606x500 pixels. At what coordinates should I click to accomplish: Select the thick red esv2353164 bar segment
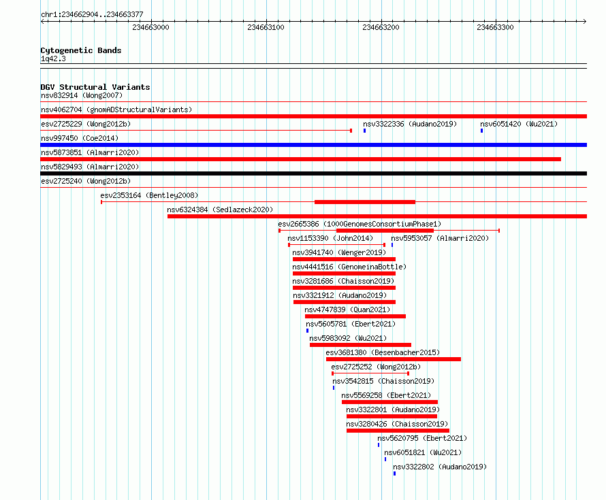(365, 202)
